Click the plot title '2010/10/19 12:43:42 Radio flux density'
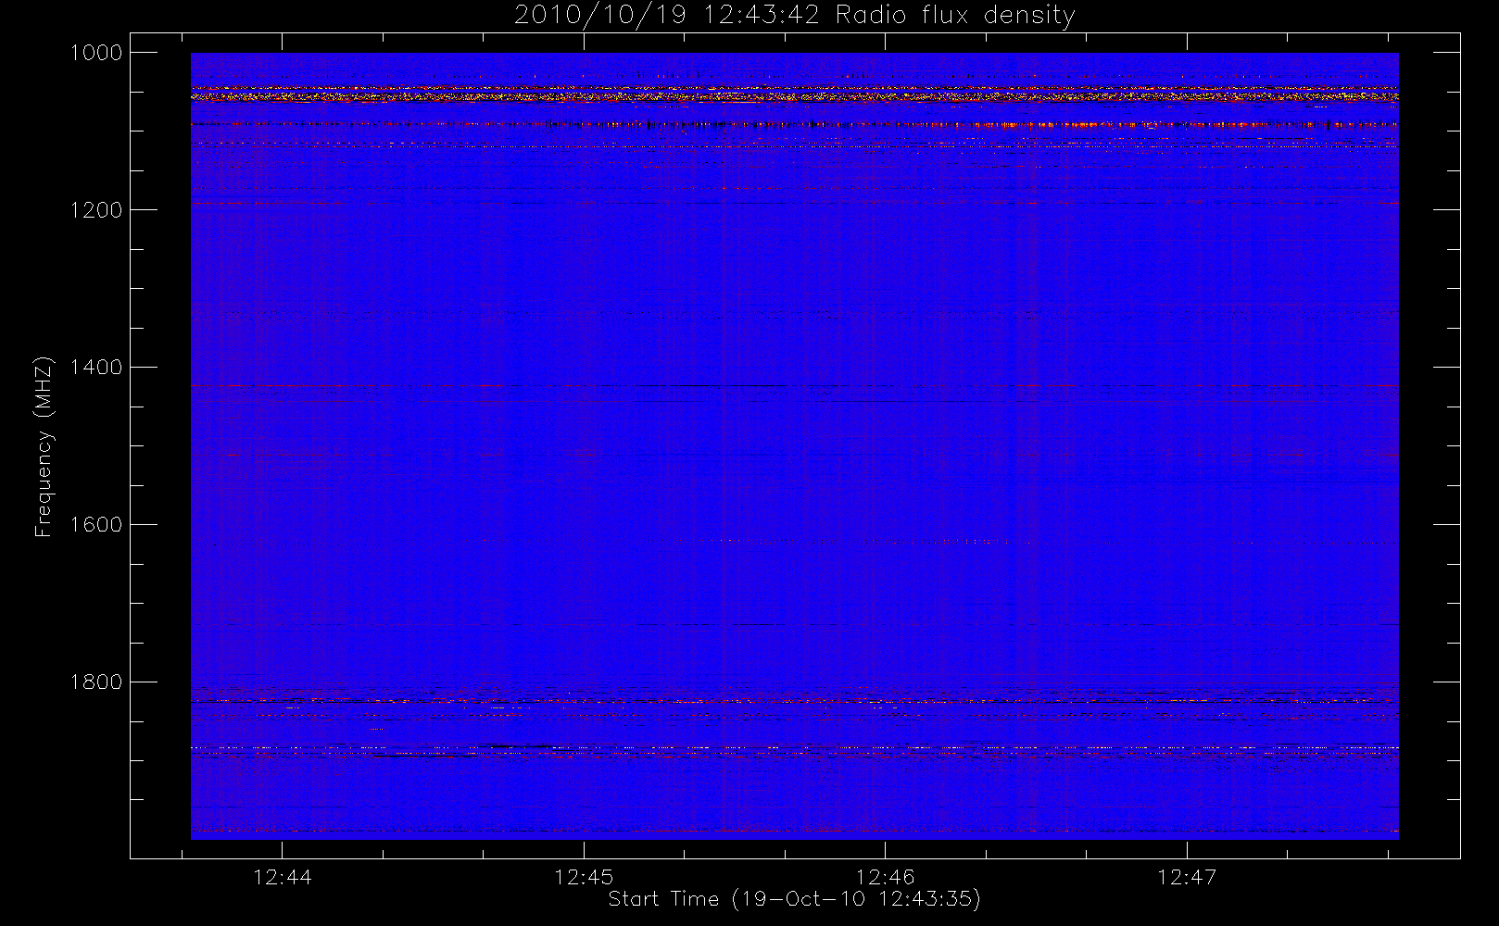Image resolution: width=1499 pixels, height=926 pixels. [794, 16]
